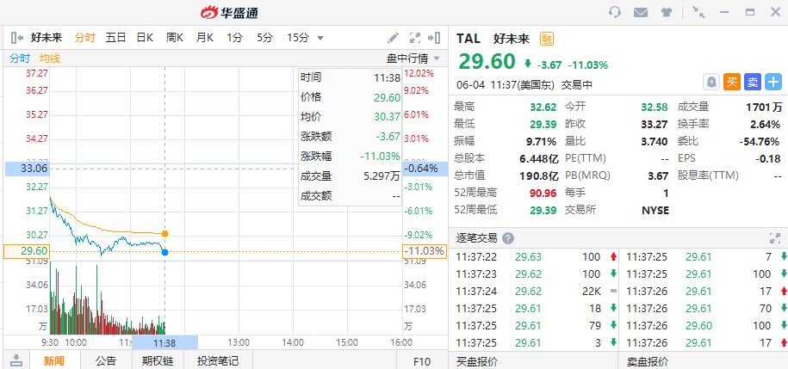Select the 22K trade at 11:37:24
This screenshot has width=788, height=369.
pyautogui.click(x=534, y=292)
